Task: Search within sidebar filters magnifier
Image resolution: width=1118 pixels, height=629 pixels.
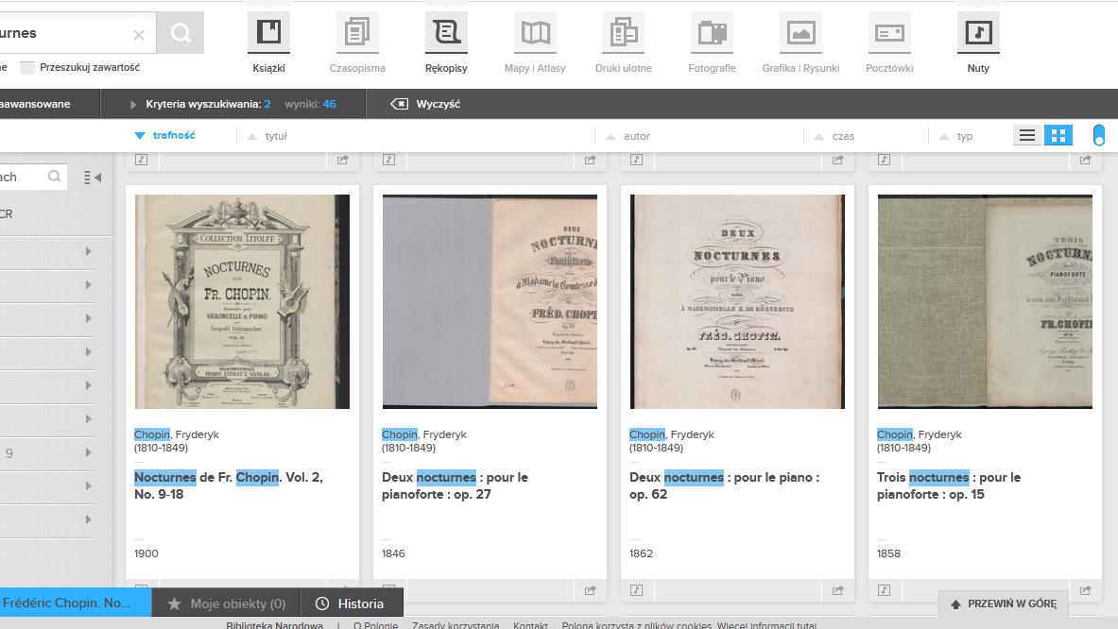Action: (54, 177)
